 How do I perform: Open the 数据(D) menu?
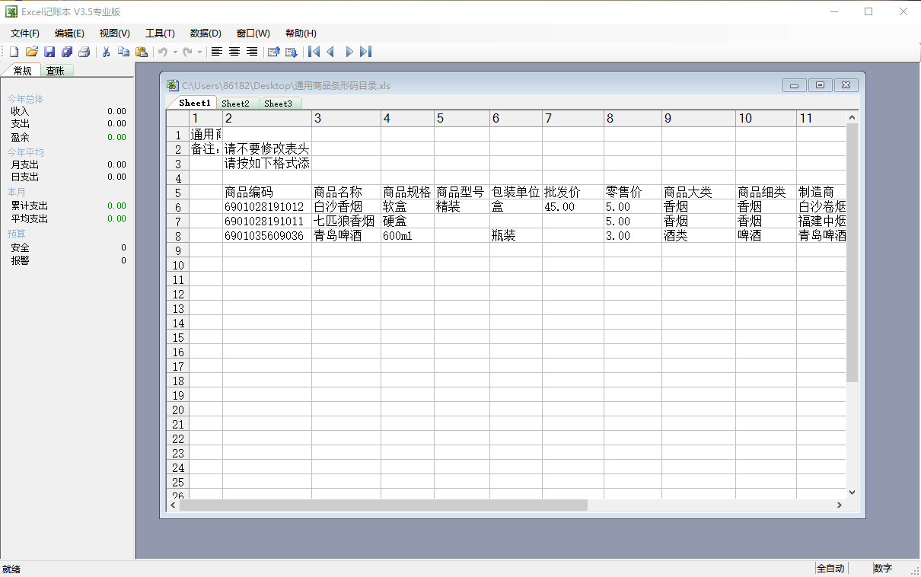tap(206, 33)
